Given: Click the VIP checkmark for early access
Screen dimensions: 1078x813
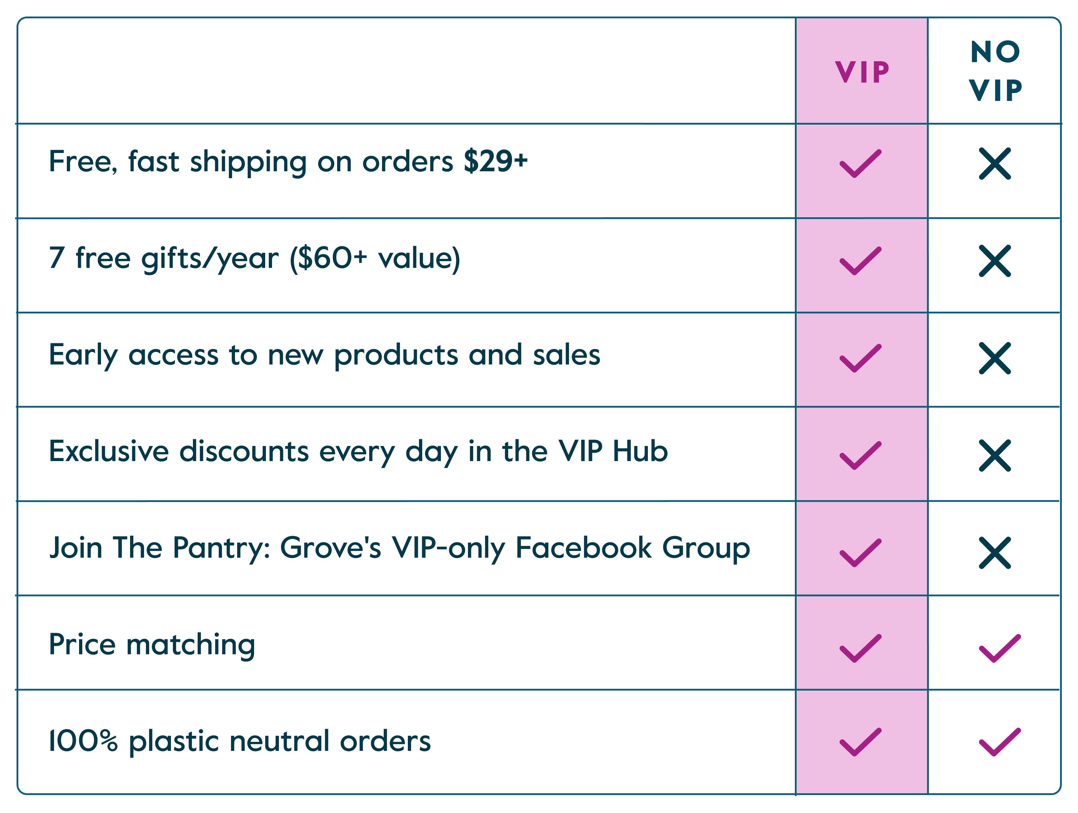Looking at the screenshot, I should pyautogui.click(x=860, y=358).
